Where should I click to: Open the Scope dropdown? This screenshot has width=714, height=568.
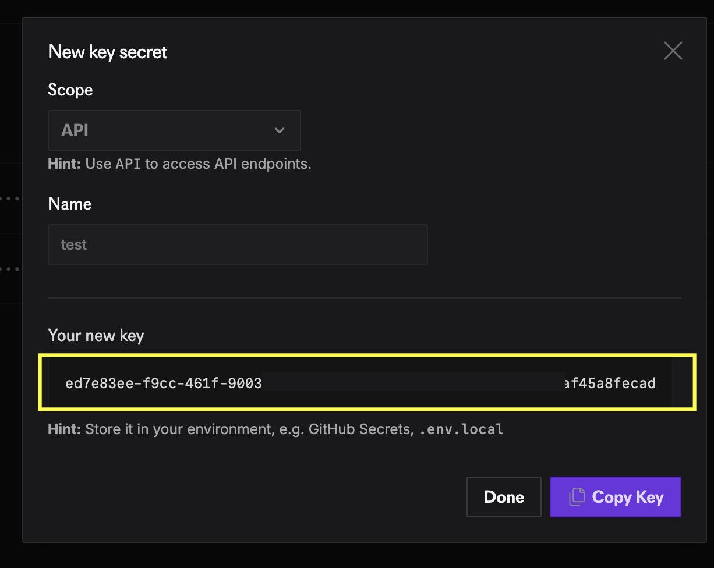coord(174,130)
